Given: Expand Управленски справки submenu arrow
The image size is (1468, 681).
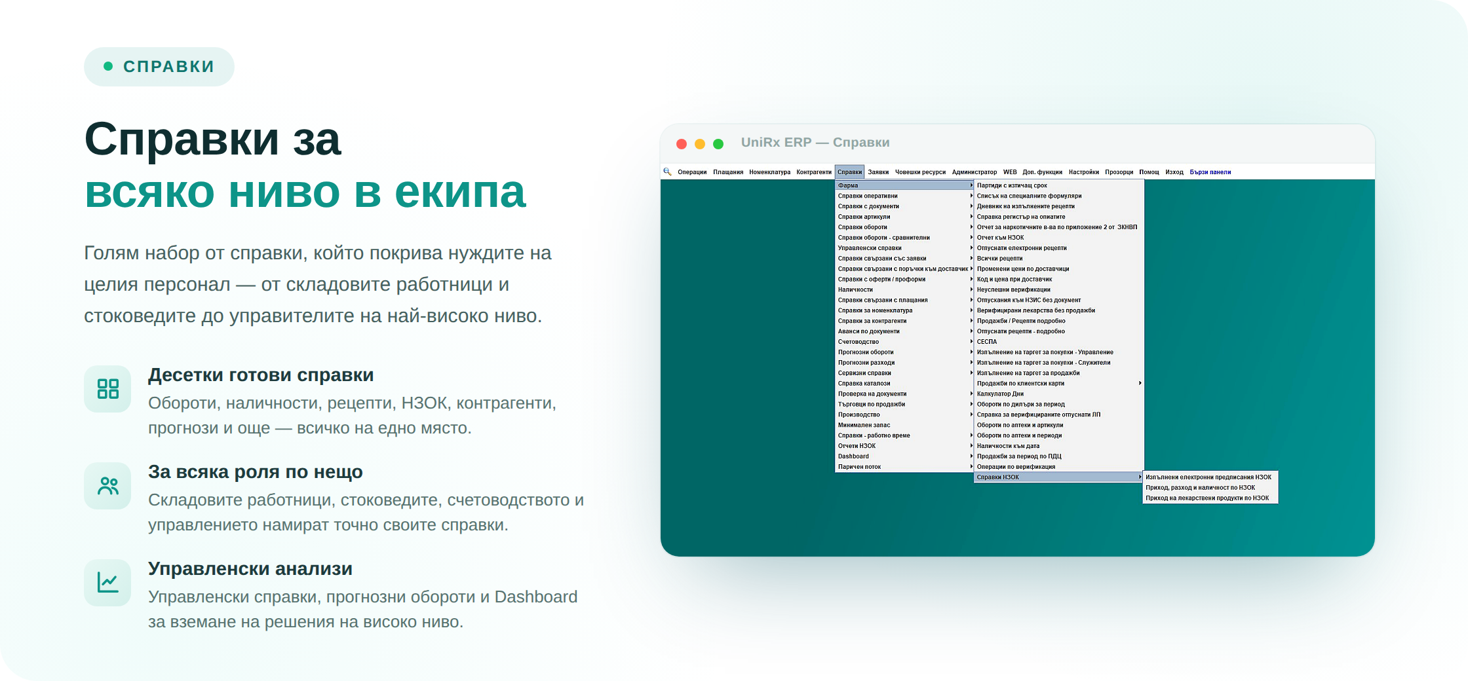Looking at the screenshot, I should [971, 248].
